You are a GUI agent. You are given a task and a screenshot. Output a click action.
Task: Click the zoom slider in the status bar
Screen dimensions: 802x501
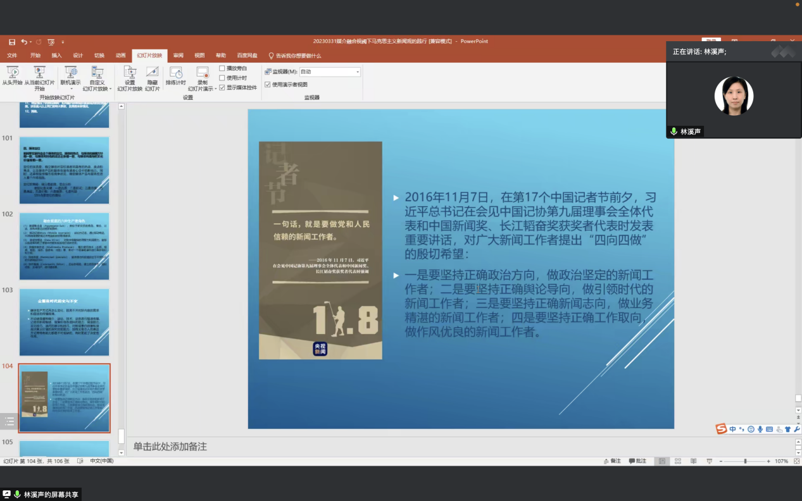[x=745, y=461]
